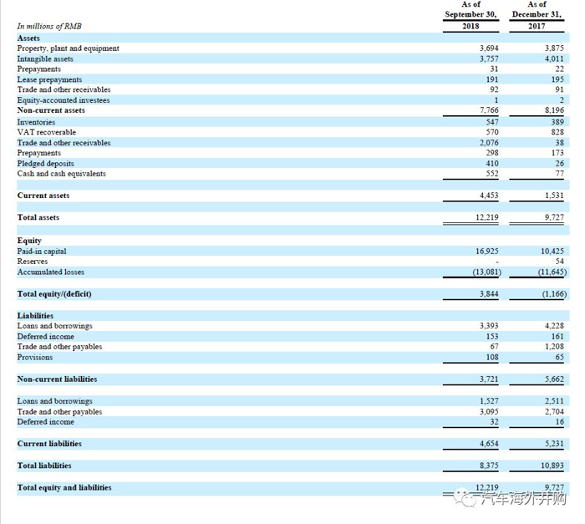Click the 8,196 non-current assets value
585x524 pixels.
coord(554,110)
